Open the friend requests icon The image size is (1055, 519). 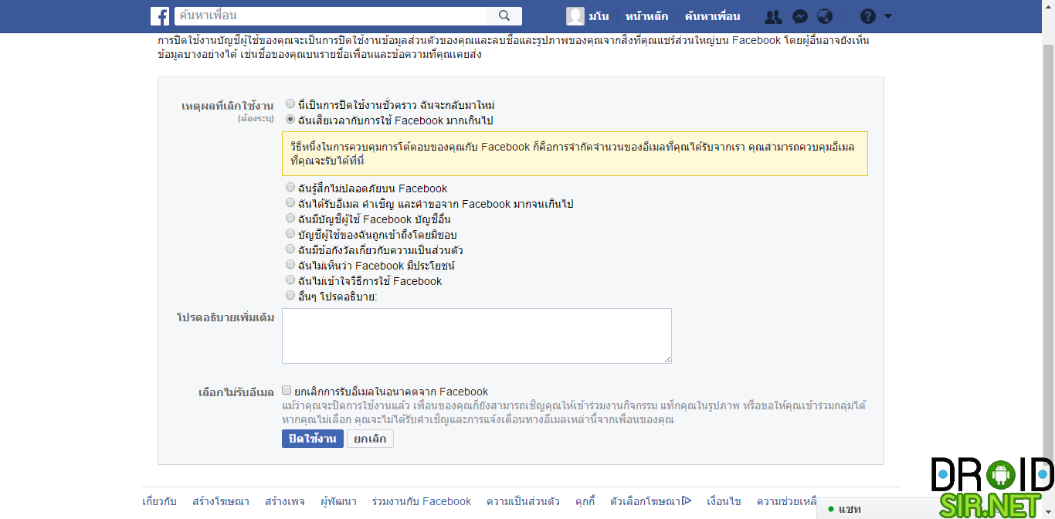[772, 16]
